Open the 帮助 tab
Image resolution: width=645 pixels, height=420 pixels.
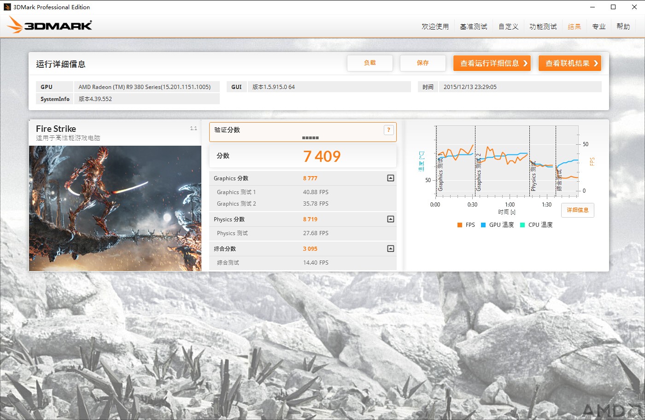[623, 27]
